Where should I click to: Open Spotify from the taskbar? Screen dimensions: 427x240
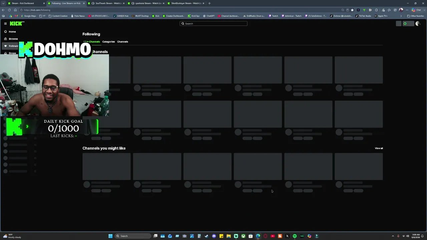click(x=295, y=236)
